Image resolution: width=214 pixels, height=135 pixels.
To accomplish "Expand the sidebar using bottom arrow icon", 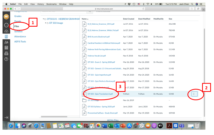I will (x=6, y=117).
